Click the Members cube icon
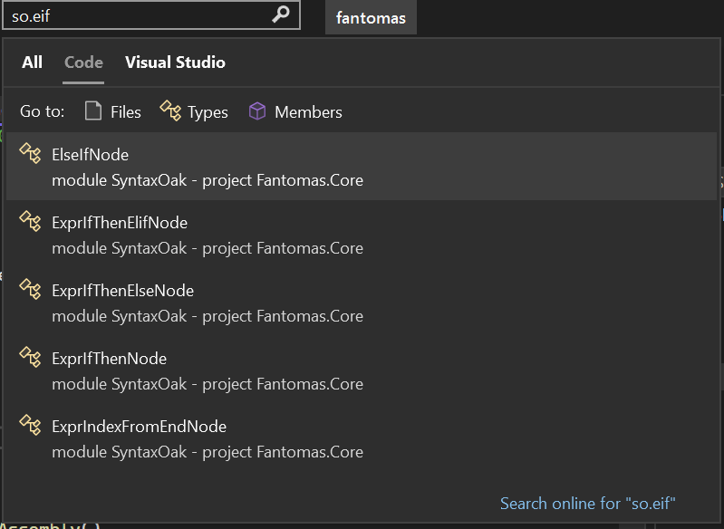This screenshot has height=529, width=724. coord(258,111)
